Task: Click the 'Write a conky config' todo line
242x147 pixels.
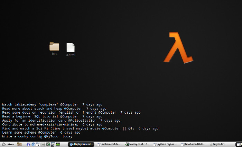Action: coord(37,136)
